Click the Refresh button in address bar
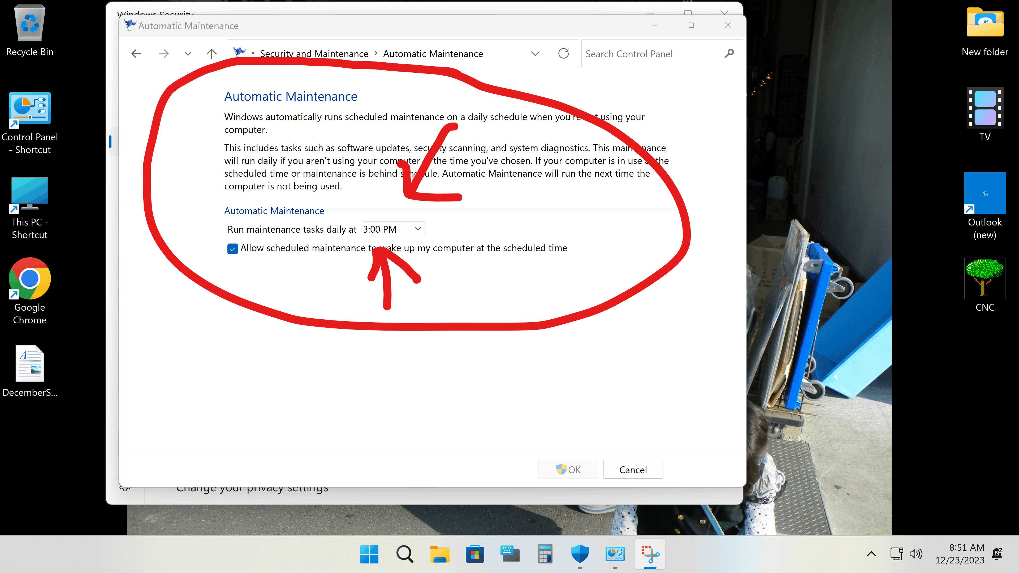 pyautogui.click(x=563, y=53)
